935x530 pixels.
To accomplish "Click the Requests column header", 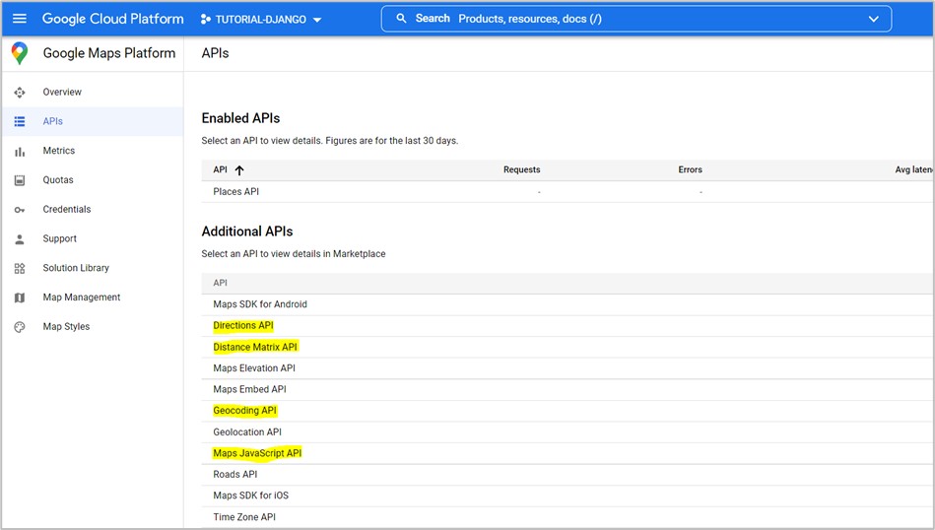I will pos(522,169).
